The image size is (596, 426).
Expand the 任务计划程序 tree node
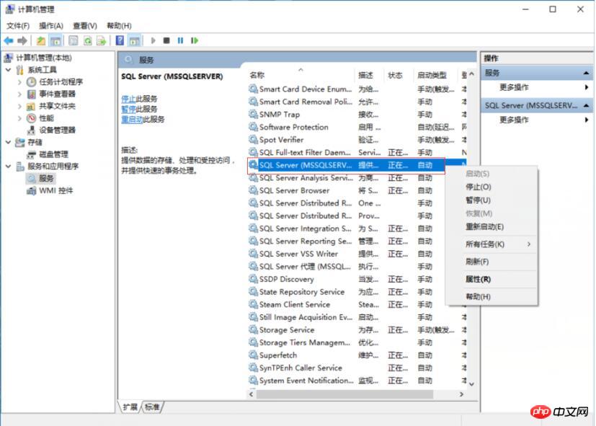(19, 81)
